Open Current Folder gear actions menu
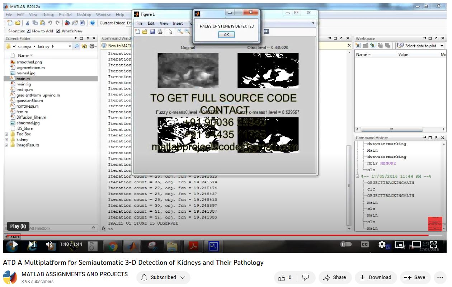Screen dimensions: 452x287 93,46
